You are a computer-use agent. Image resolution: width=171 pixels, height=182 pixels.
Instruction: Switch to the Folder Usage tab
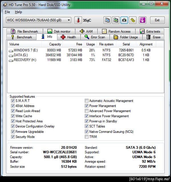[x=126, y=37]
